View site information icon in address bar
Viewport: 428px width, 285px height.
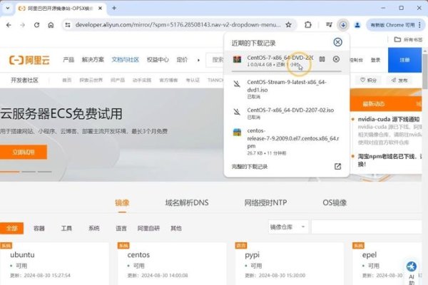point(68,25)
